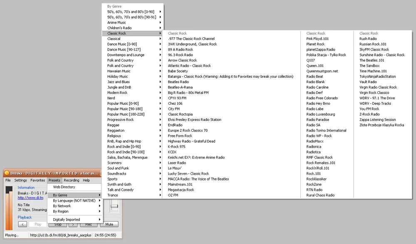Click the orange app icon in title bar
This screenshot has width=416, height=244.
coord(7,173)
